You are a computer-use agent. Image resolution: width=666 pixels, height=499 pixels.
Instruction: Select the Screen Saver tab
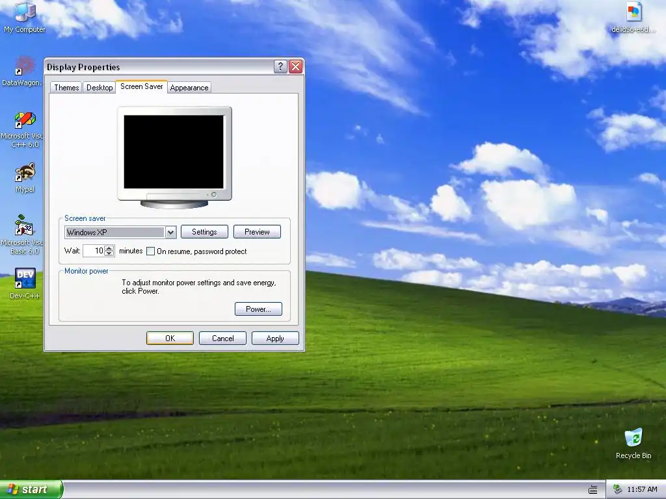141,86
